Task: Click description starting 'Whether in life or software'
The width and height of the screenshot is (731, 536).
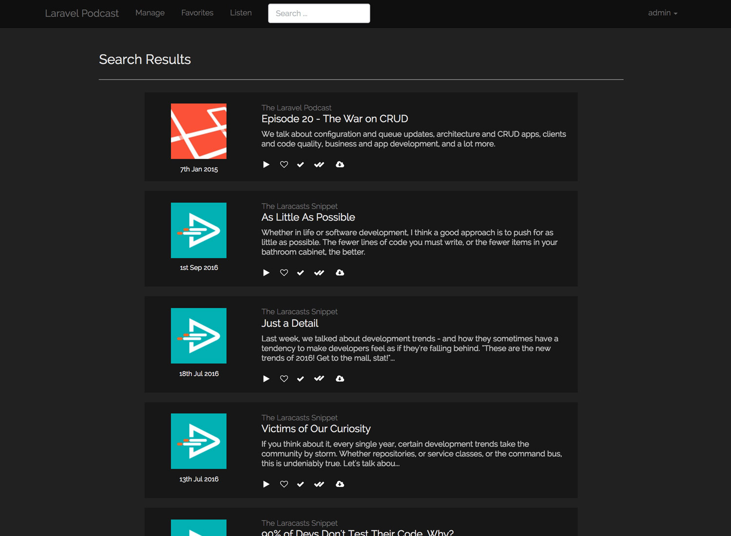Action: click(409, 242)
